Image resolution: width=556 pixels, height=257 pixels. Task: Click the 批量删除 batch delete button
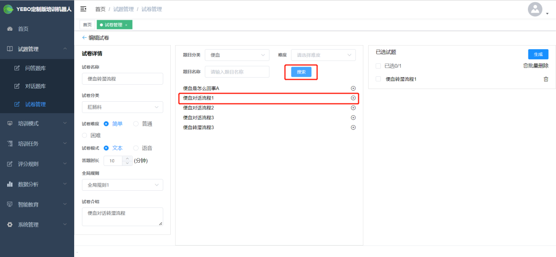tap(536, 66)
